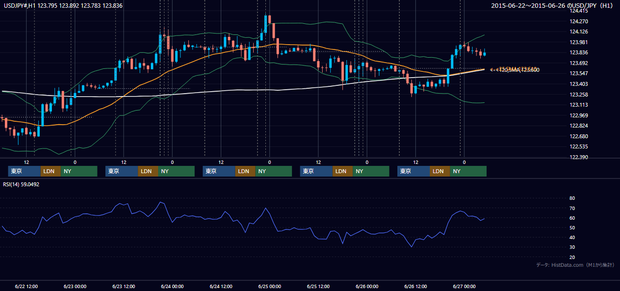Viewport: 620px width, 291px height.
Task: Select the 124.126 price level label
Action: (x=579, y=32)
